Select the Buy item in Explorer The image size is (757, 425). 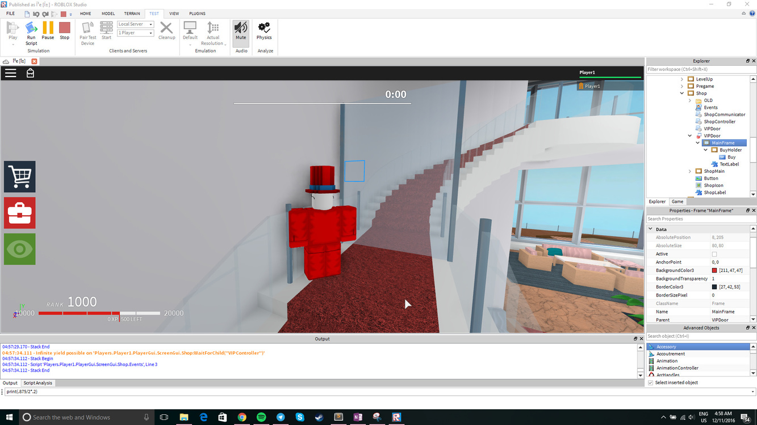coord(731,157)
